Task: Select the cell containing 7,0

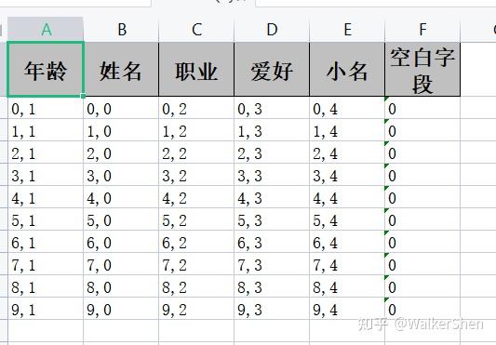Action: (x=121, y=264)
